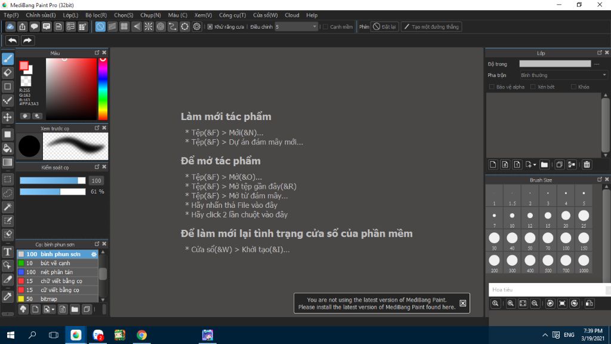Open the Chỉnh sửa(E) menu
Image resolution: width=611 pixels, height=344 pixels.
pyautogui.click(x=41, y=15)
